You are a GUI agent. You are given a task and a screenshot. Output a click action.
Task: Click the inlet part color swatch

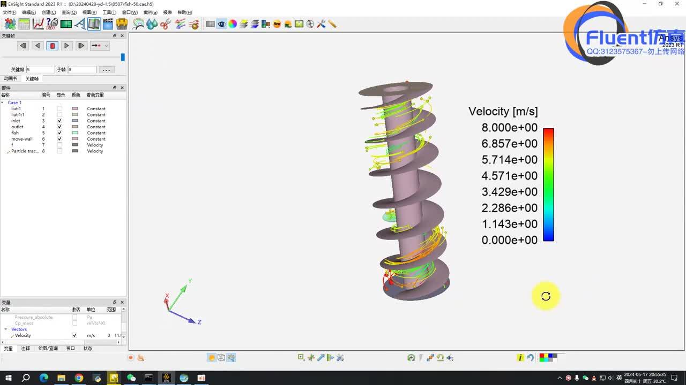coord(75,121)
